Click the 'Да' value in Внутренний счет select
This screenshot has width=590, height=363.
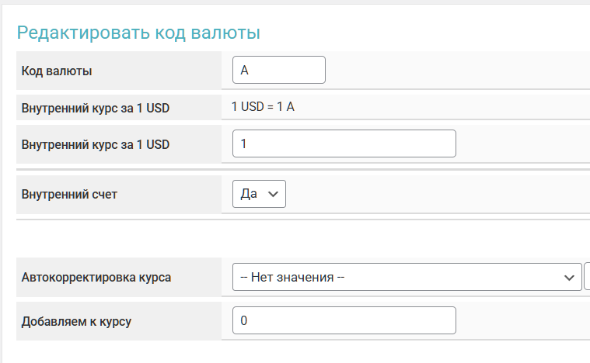[249, 195]
